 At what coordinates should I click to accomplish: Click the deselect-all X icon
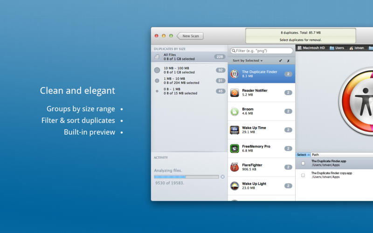288,61
